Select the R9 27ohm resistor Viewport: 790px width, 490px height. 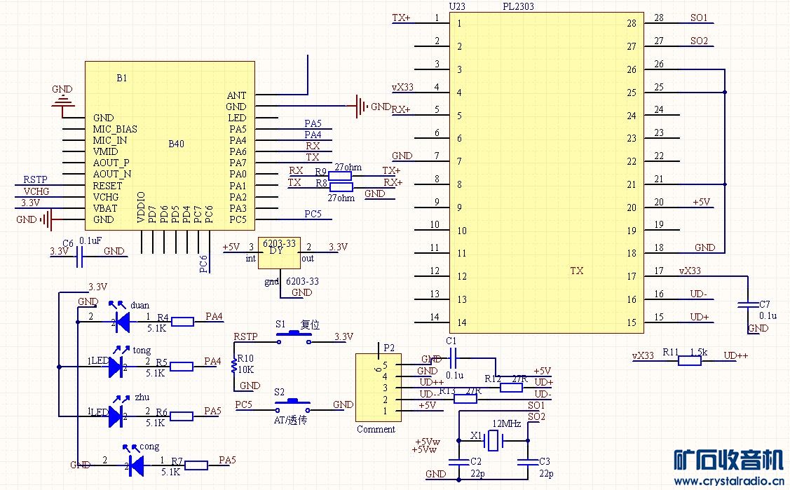pos(341,175)
